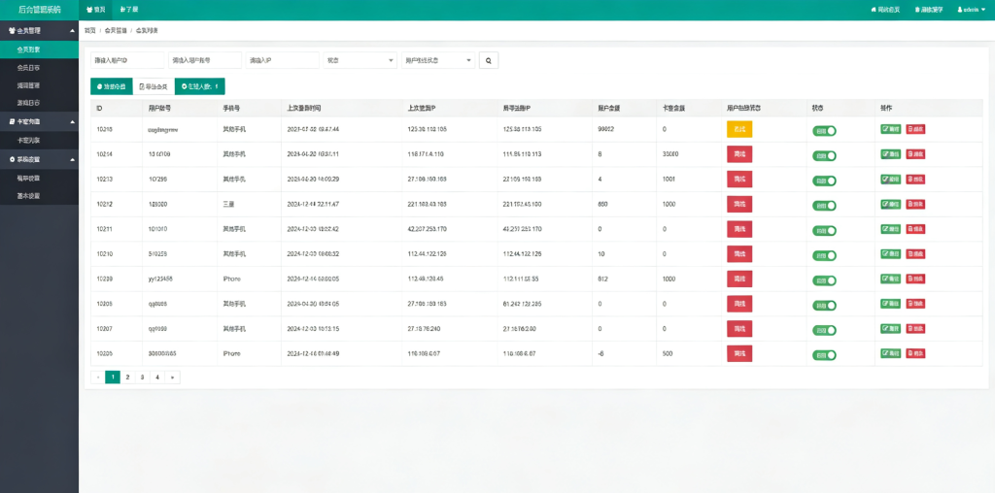995x493 pixels.
Task: Click the clear cache trash icon in header
Action: (928, 9)
